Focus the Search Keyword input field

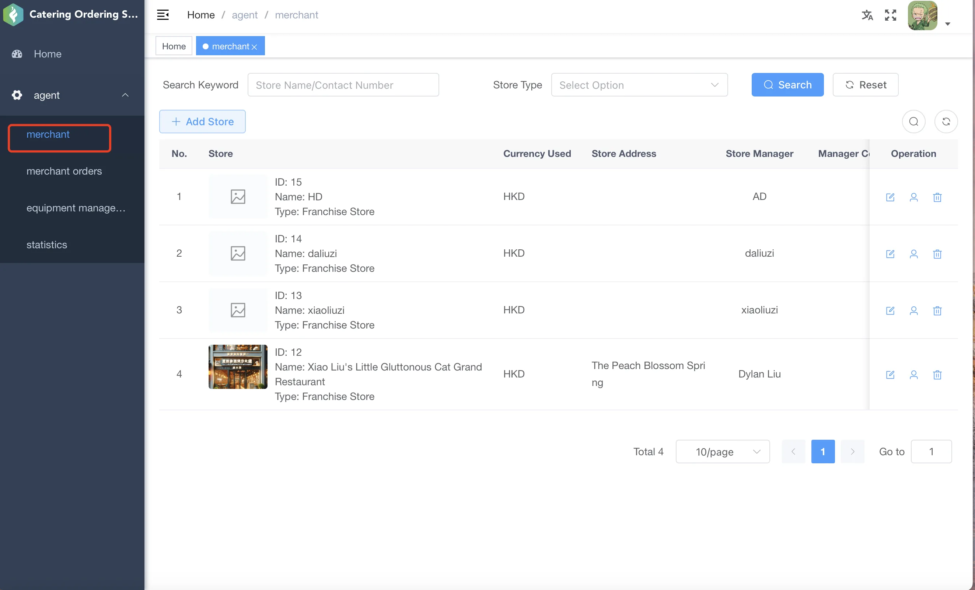tap(343, 85)
